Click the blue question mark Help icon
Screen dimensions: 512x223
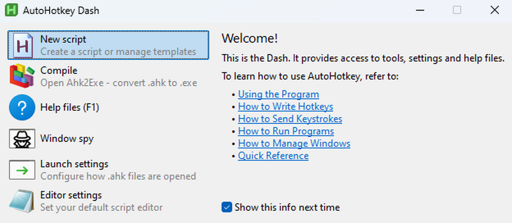pyautogui.click(x=22, y=107)
